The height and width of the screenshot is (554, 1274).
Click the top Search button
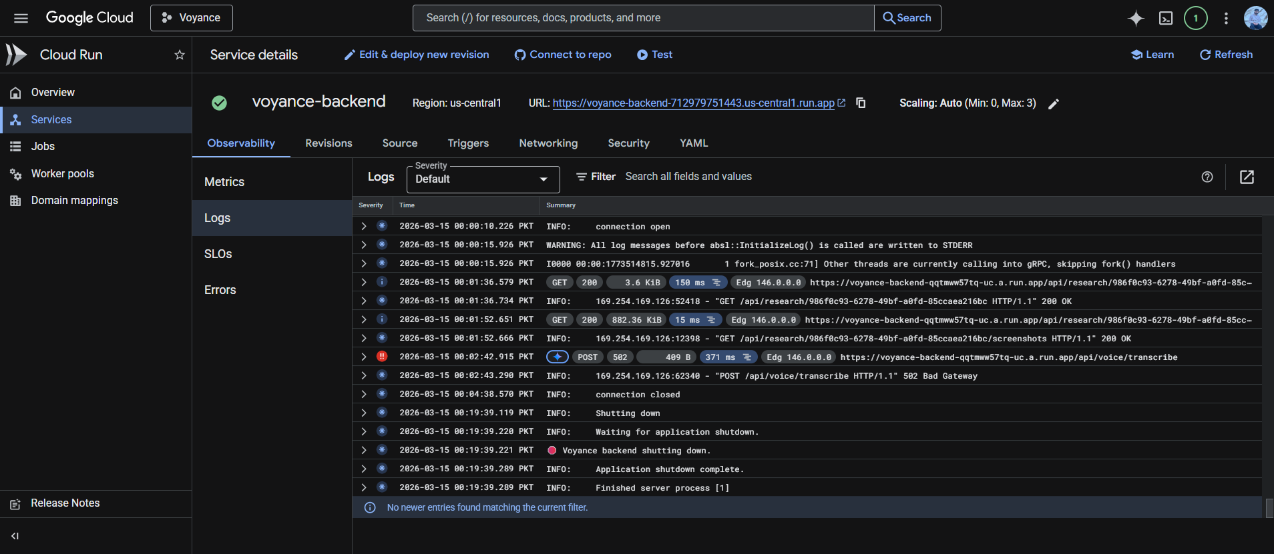tap(907, 18)
